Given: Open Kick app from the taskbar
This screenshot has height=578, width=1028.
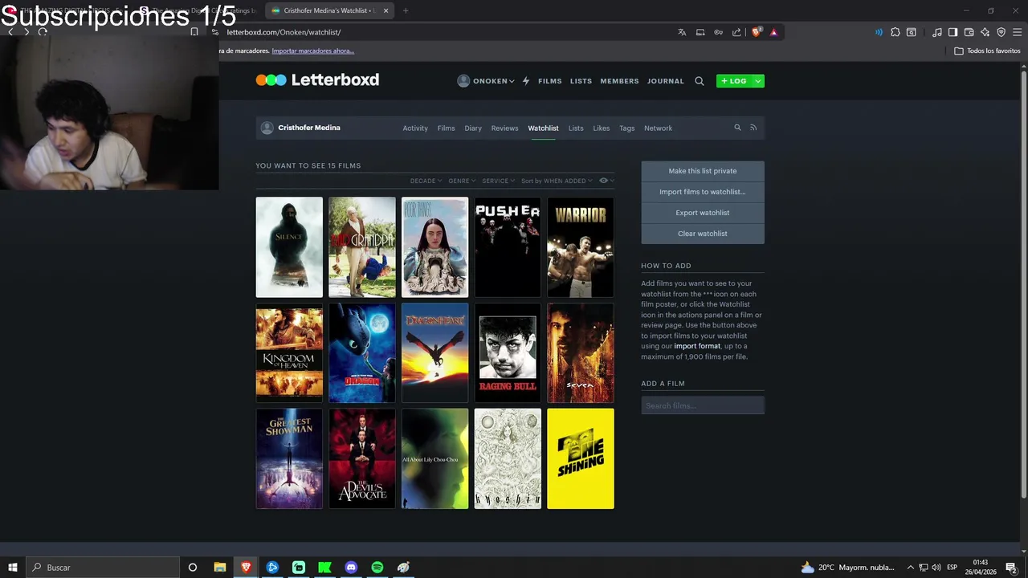Looking at the screenshot, I should [324, 568].
